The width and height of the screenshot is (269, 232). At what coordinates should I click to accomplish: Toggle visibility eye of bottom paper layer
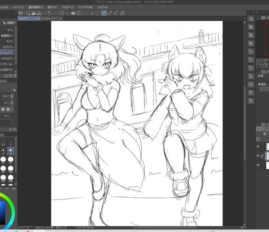[x=258, y=165]
